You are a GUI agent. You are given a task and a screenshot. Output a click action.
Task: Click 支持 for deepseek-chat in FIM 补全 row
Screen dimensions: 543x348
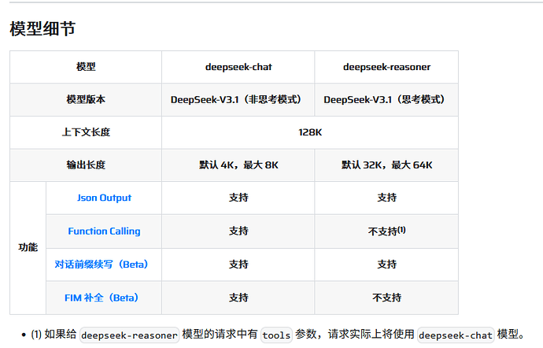tap(238, 298)
